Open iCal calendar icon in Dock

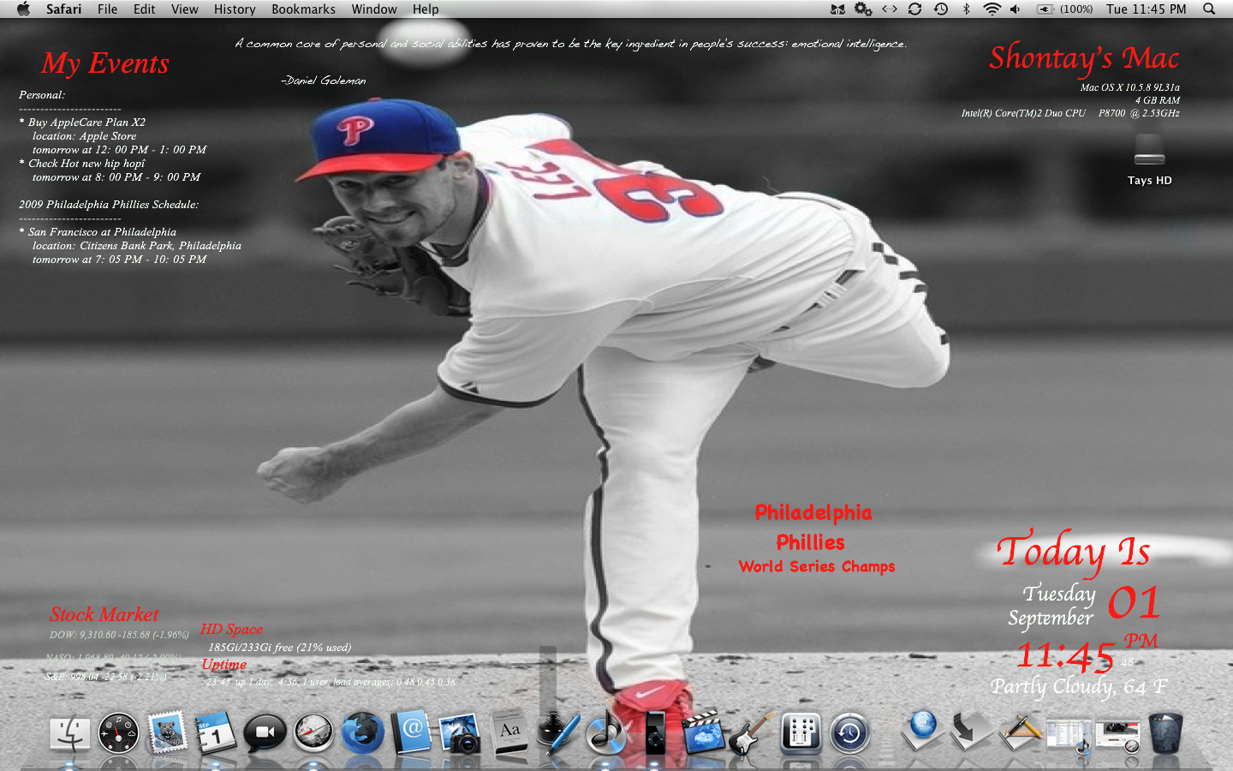[x=216, y=733]
